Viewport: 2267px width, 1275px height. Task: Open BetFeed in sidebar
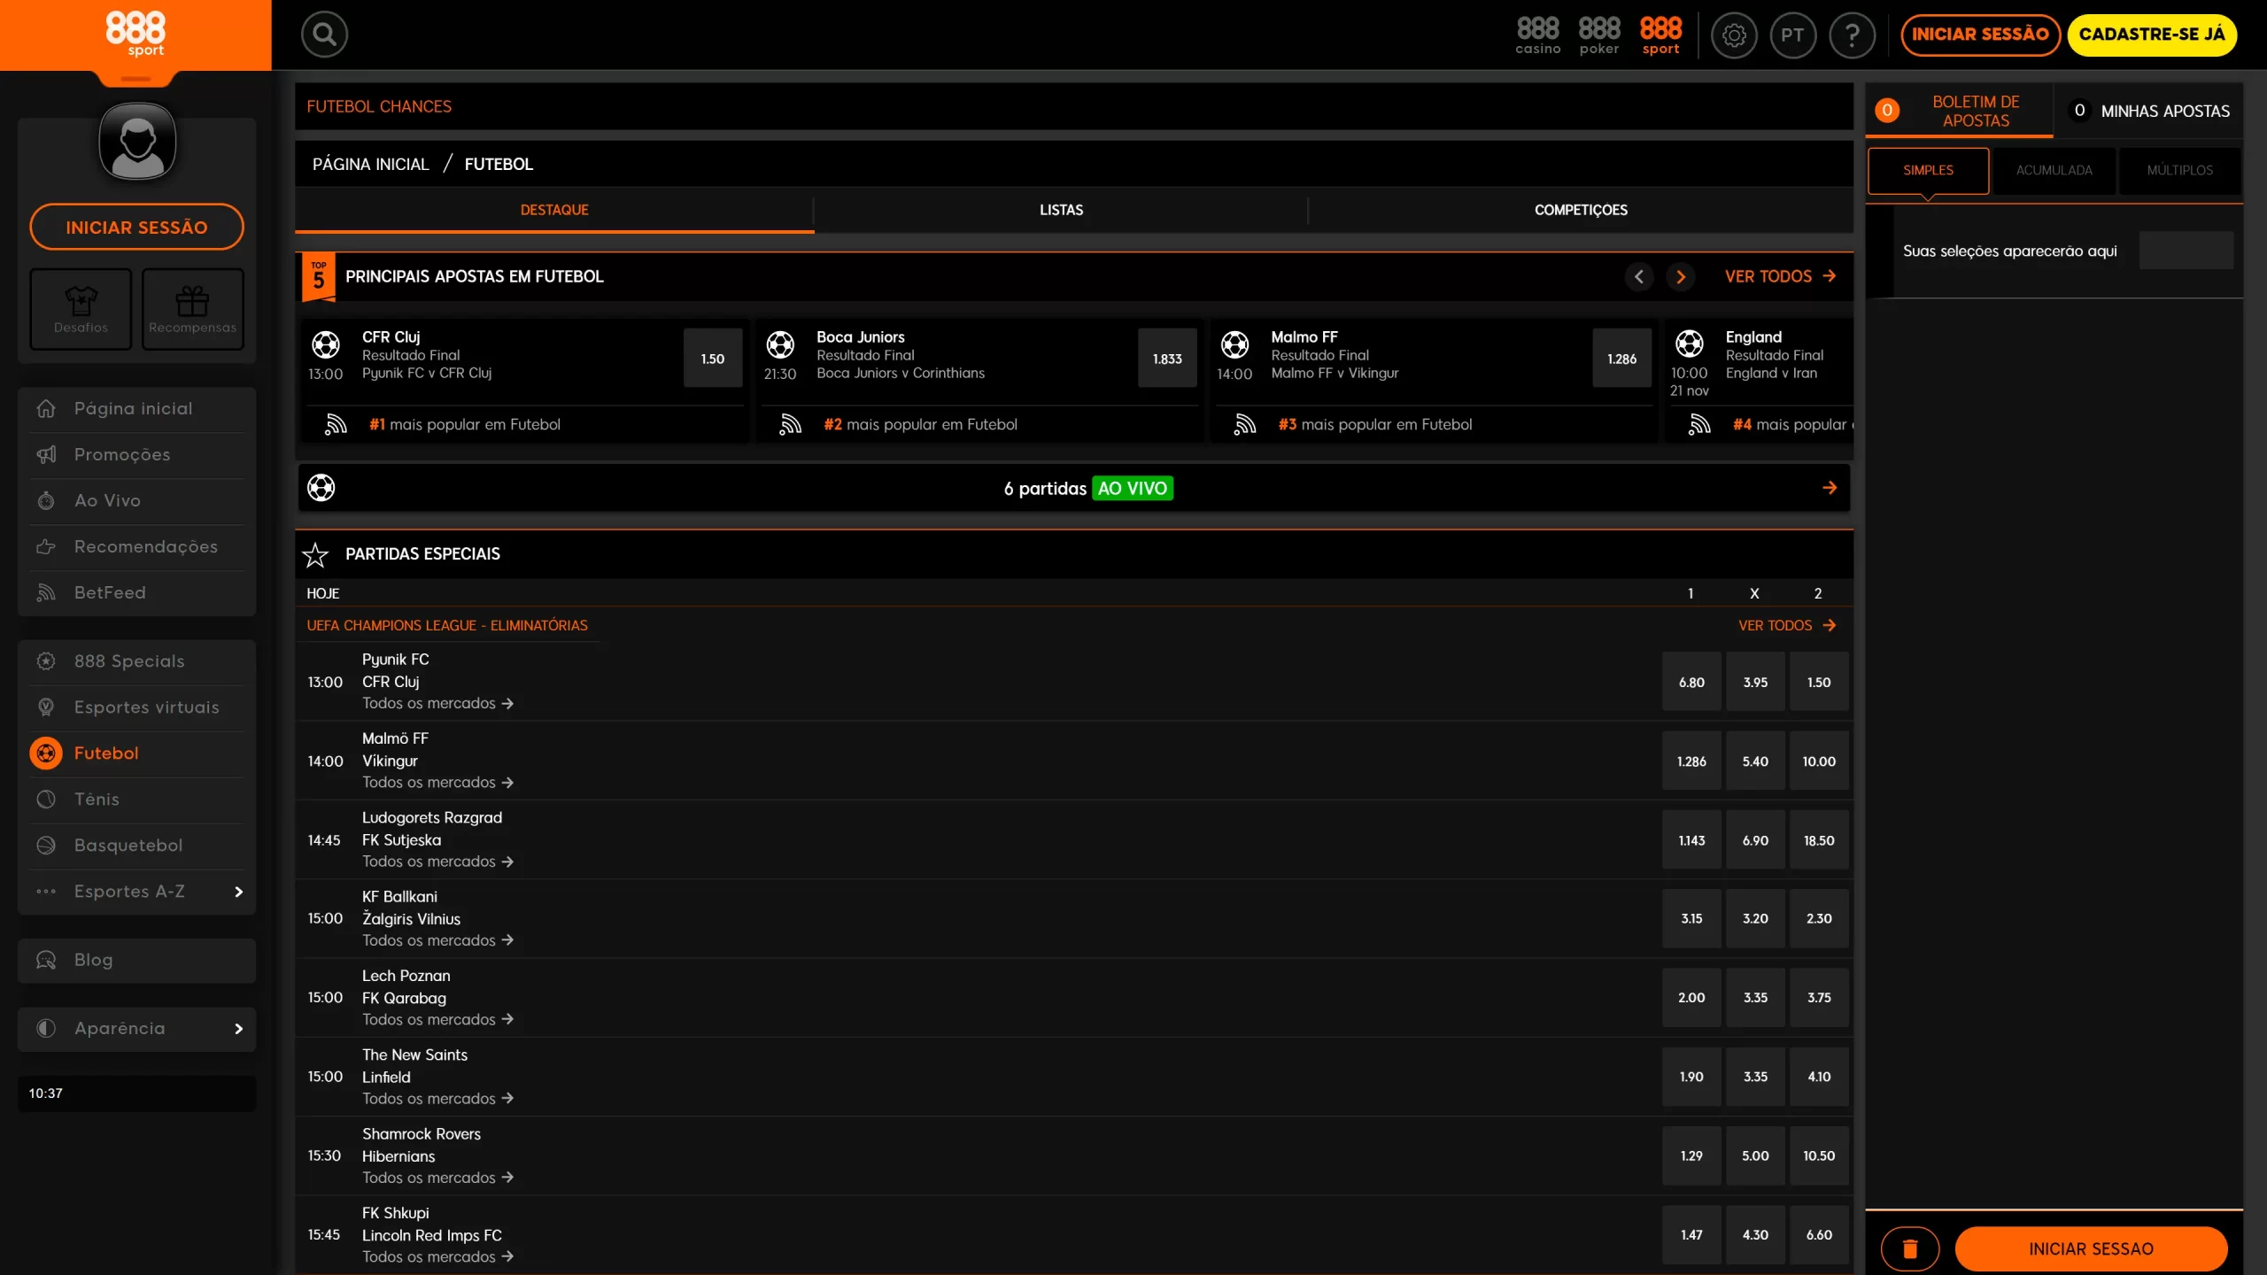[137, 592]
